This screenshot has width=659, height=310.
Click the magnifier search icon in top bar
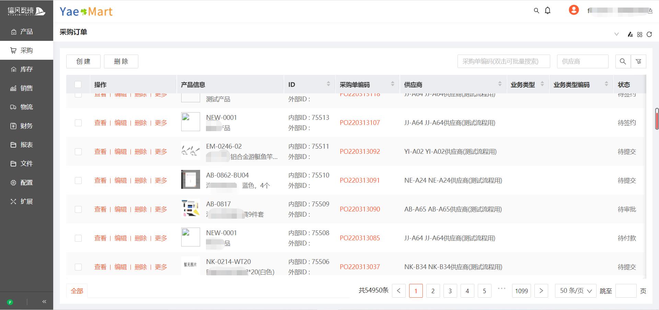(x=536, y=11)
